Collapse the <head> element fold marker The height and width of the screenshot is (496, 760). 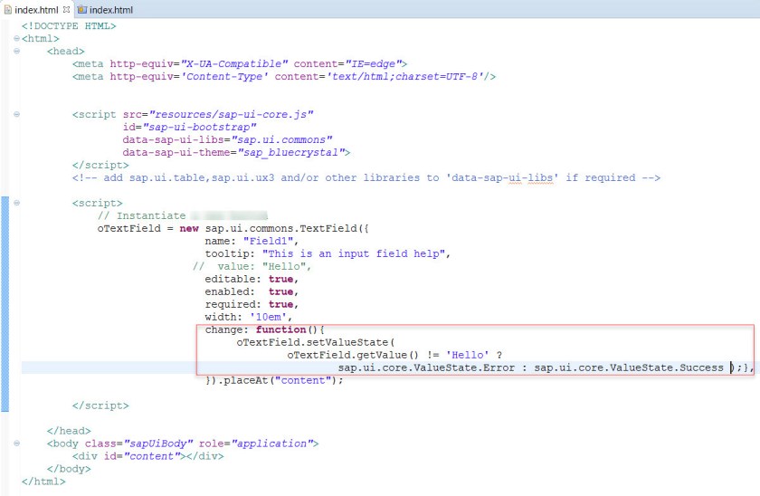click(16, 51)
